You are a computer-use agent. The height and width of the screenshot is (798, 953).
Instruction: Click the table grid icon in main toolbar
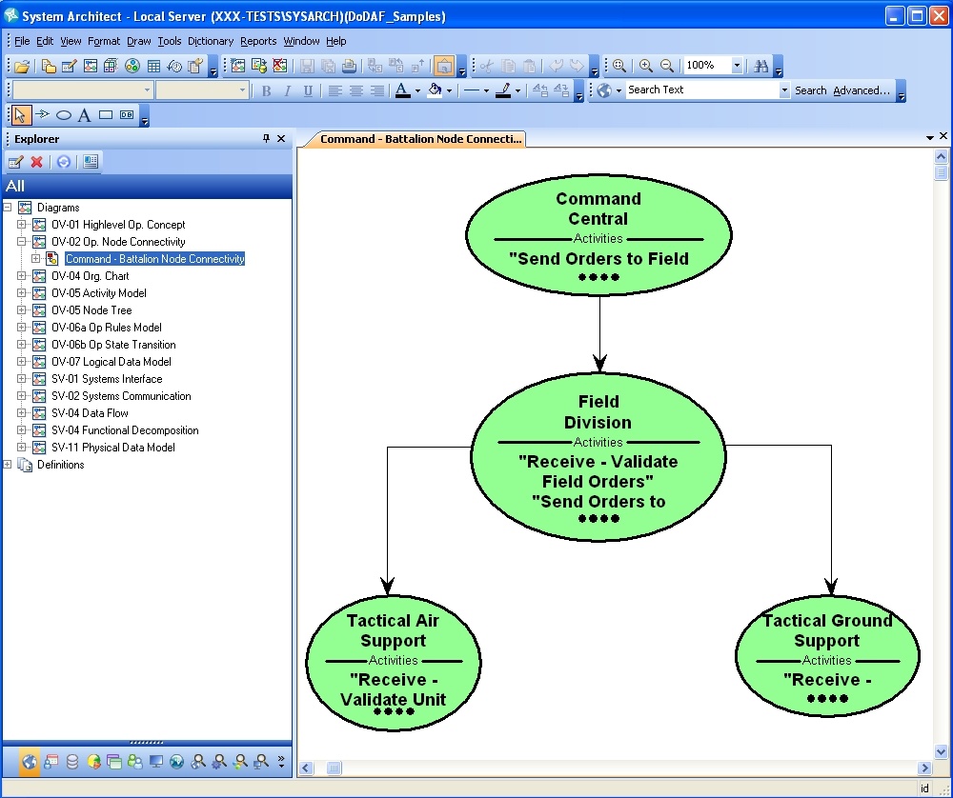pyautogui.click(x=153, y=67)
